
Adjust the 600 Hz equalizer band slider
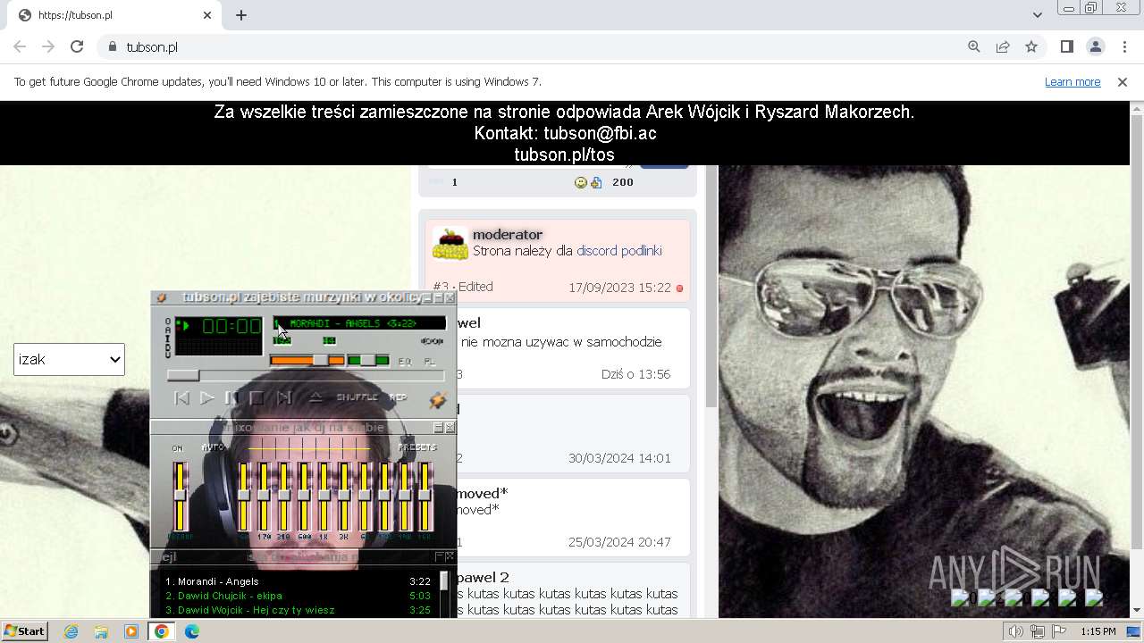pos(304,496)
